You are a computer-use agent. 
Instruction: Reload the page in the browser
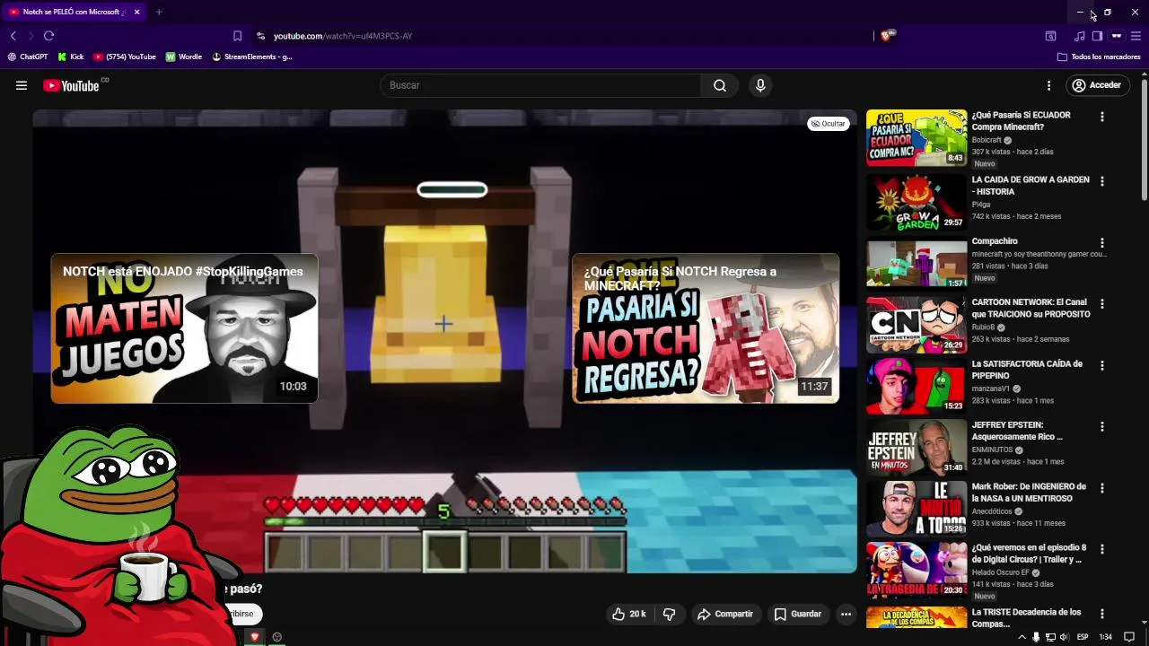(x=48, y=36)
